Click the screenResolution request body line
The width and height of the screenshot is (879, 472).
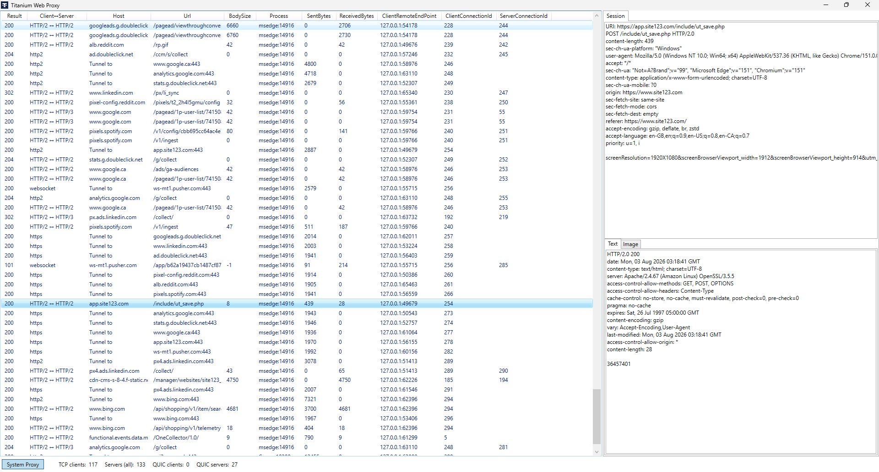741,158
